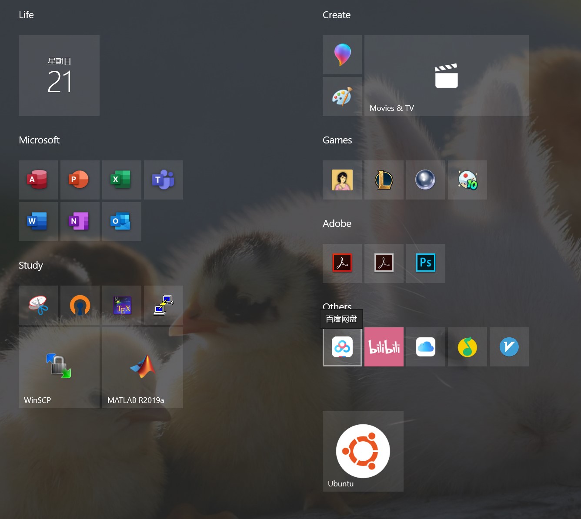Screen dimensions: 581x519
Task: Click the Study group header
Action: pos(31,266)
